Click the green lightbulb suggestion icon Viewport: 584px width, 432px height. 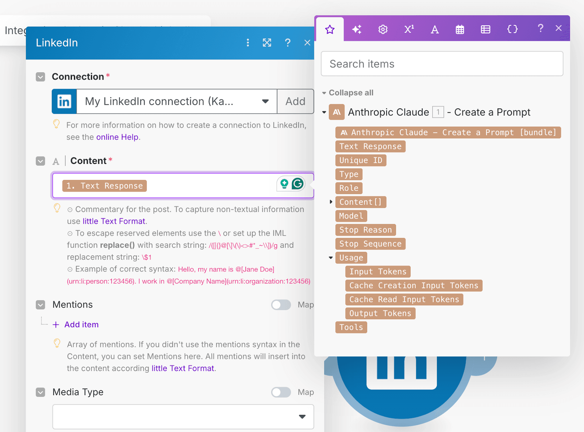pyautogui.click(x=284, y=184)
